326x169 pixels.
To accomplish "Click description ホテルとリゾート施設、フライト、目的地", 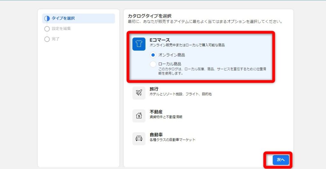I will pyautogui.click(x=181, y=94).
